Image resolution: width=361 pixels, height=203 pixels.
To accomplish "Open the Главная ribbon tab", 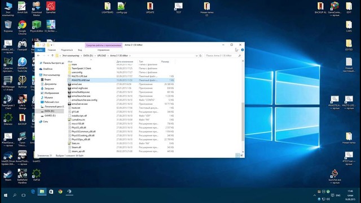I will point(51,50).
